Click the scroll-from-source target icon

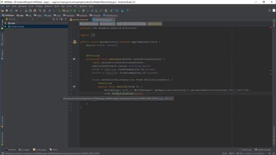click(x=53, y=19)
